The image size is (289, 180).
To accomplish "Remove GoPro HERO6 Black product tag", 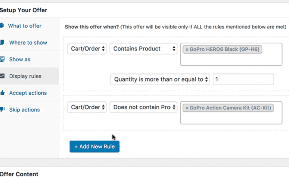I will coord(187,49).
